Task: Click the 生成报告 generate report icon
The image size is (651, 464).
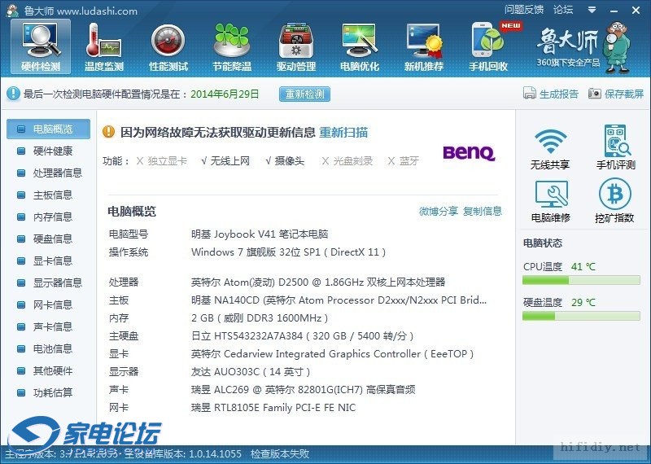Action: point(530,94)
